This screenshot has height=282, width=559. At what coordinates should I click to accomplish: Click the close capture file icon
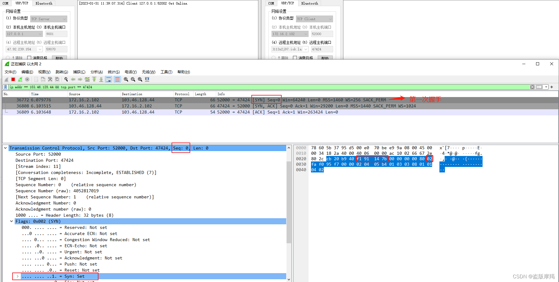[50, 79]
